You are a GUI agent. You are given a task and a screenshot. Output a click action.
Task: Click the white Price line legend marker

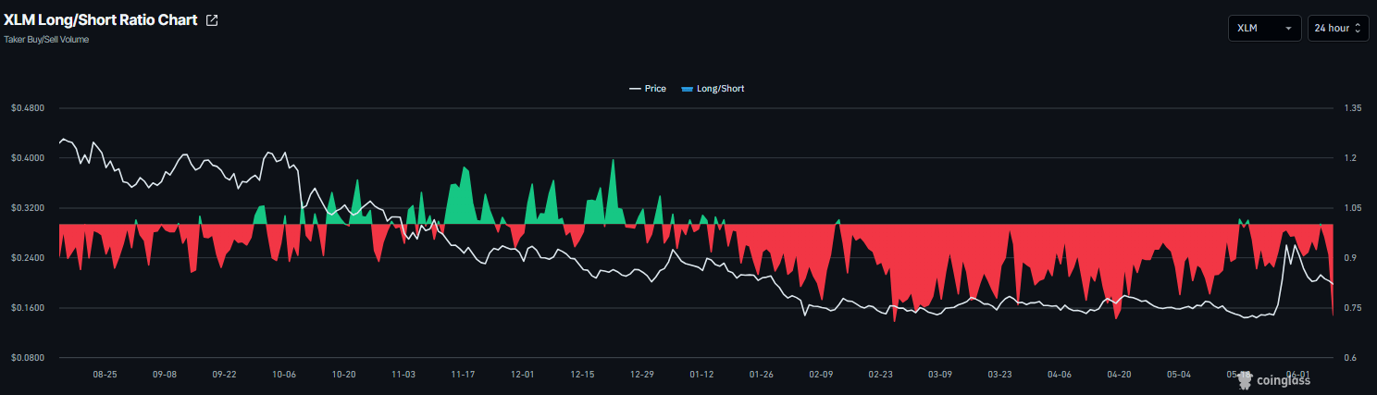point(635,89)
